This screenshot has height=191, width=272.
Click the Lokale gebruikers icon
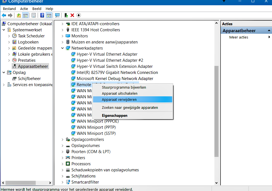pyautogui.click(x=14, y=54)
